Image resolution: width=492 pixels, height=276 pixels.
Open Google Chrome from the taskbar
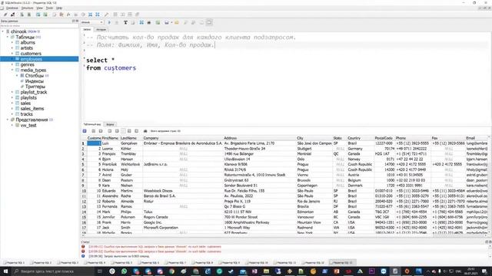tap(171, 271)
